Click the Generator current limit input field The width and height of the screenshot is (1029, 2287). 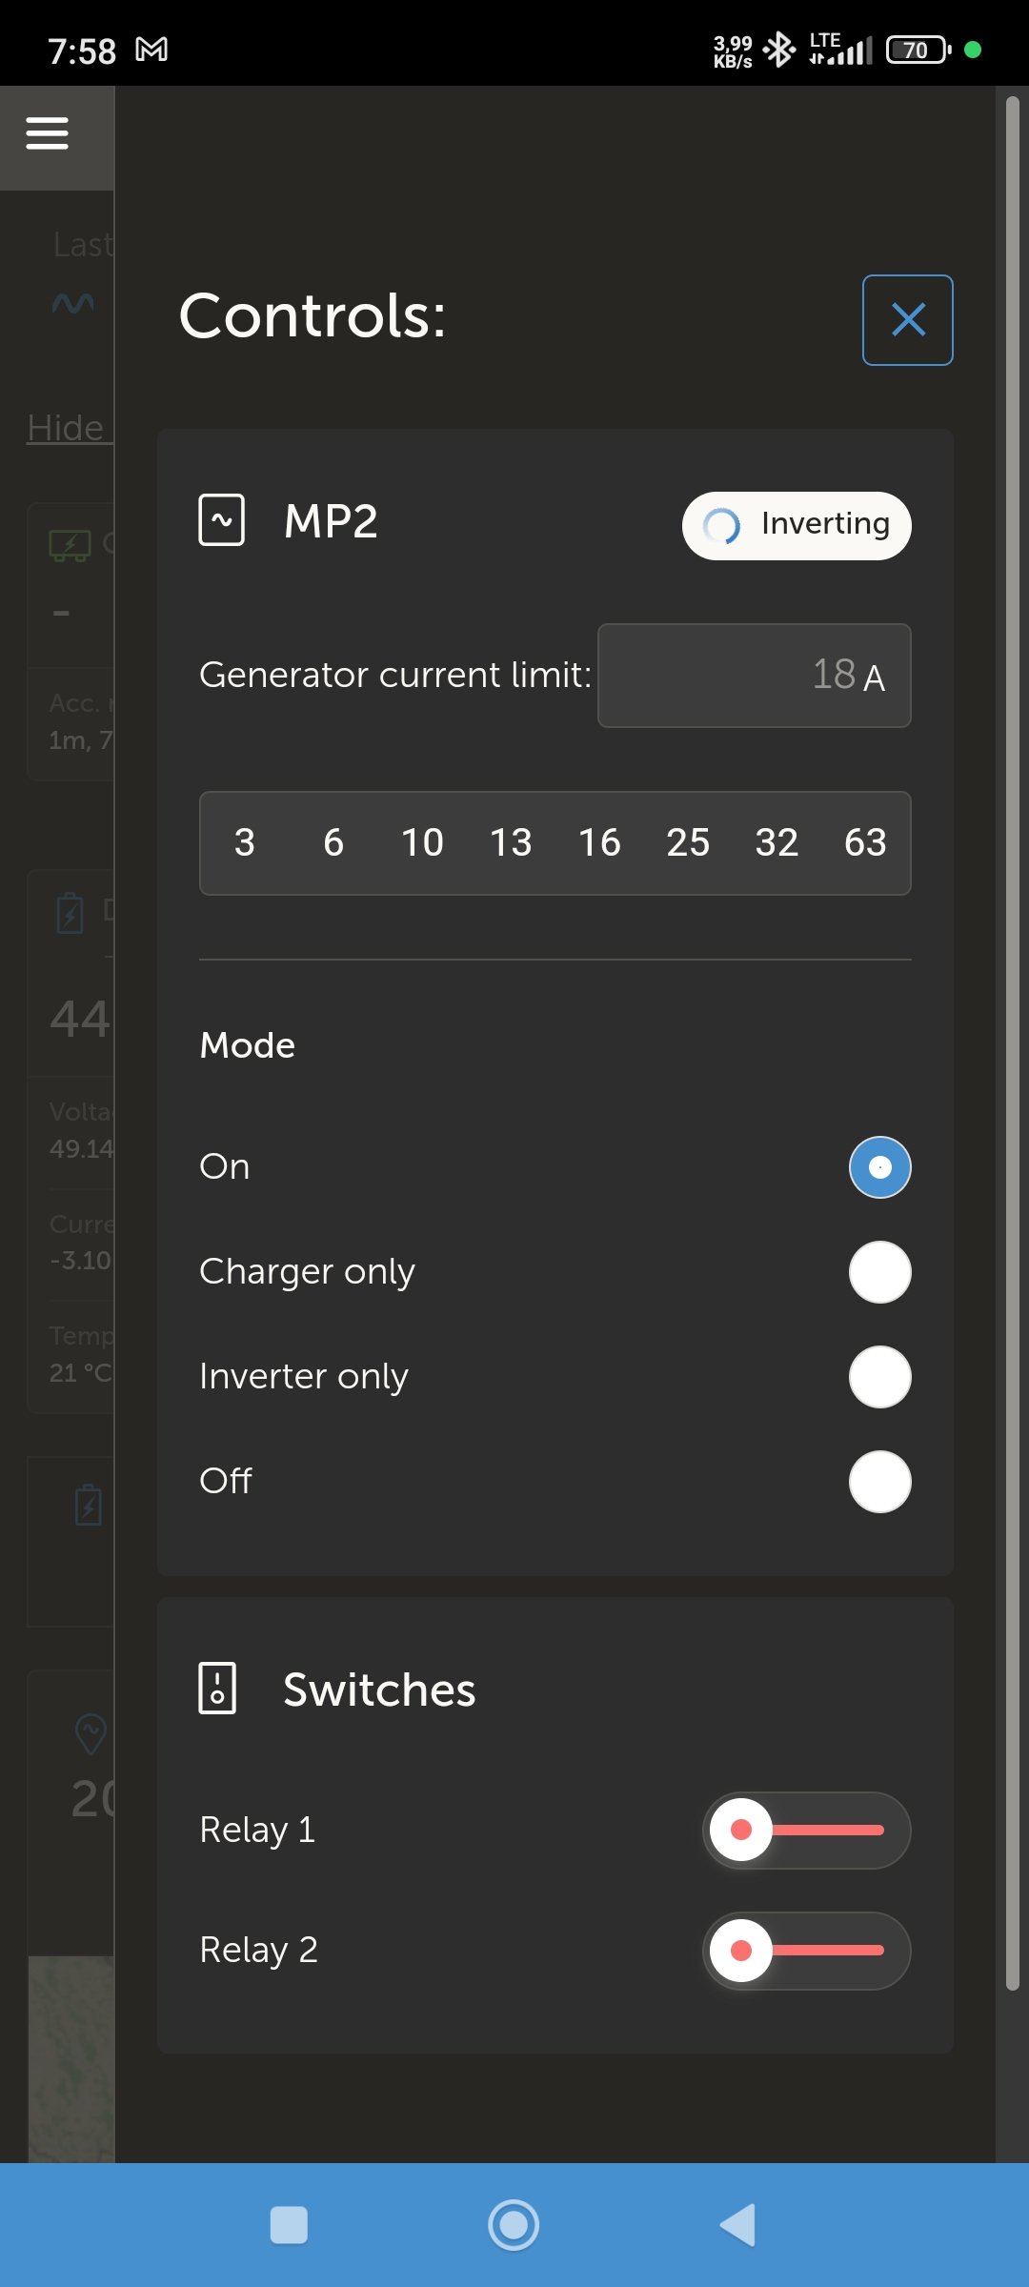(754, 676)
